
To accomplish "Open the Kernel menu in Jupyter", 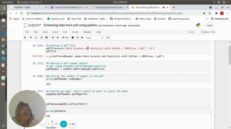I will coord(75,32).
